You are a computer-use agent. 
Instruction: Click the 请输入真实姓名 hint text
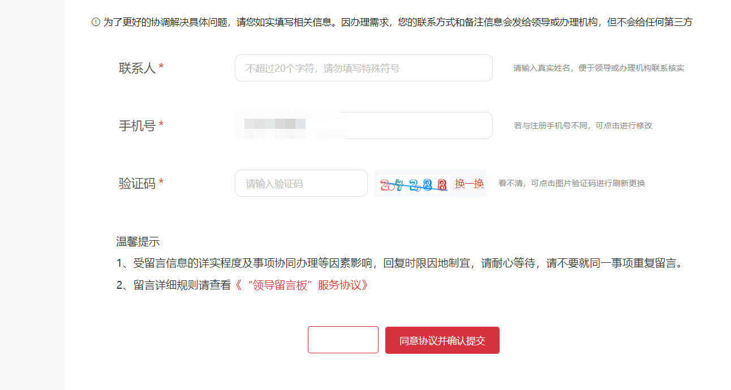click(x=599, y=68)
